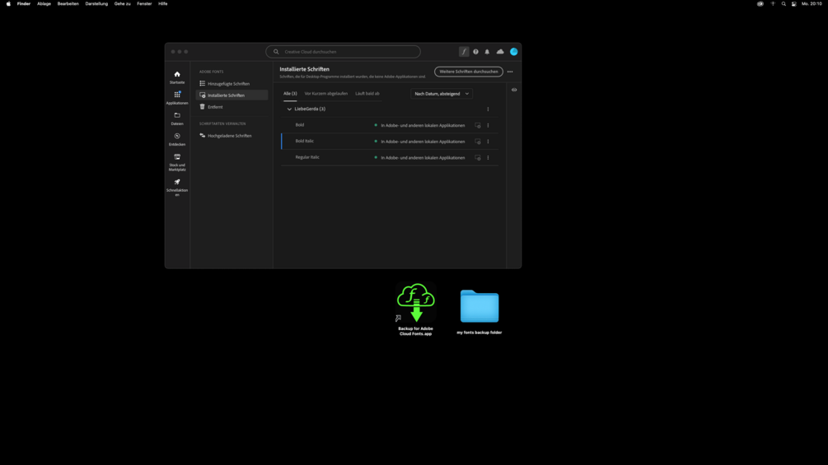Open the Dateien section
This screenshot has width=828, height=465.
pyautogui.click(x=177, y=119)
